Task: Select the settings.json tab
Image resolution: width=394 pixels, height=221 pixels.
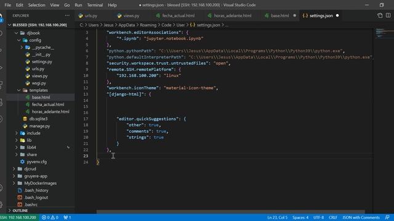Action: tap(321, 15)
